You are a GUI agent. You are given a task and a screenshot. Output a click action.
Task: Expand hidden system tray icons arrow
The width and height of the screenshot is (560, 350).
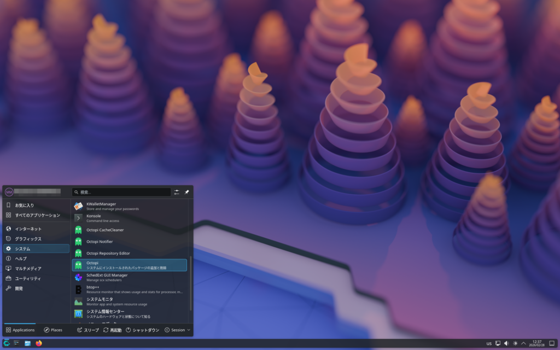523,343
